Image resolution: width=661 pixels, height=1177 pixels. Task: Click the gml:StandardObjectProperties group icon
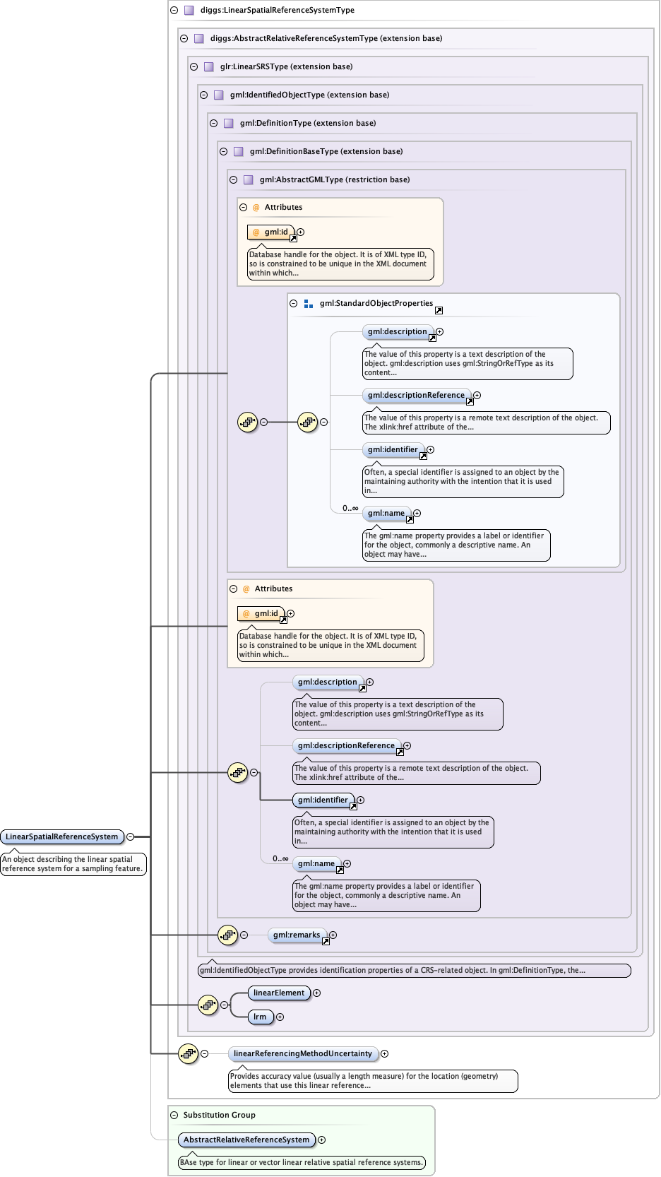coord(309,304)
